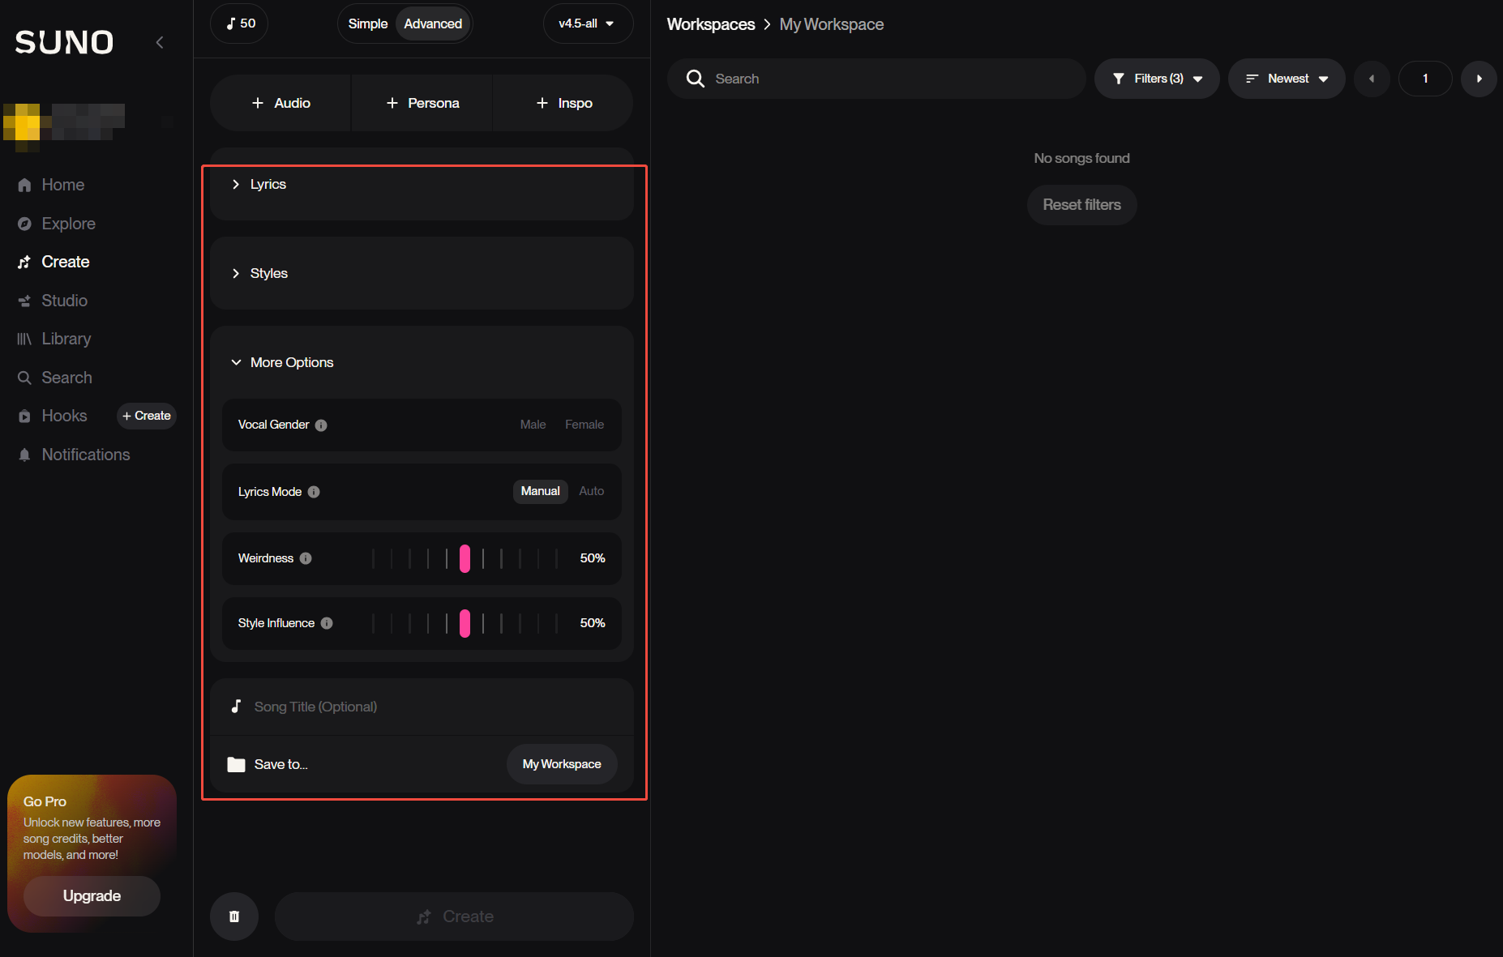1503x957 pixels.
Task: Click the Vocal Gender info icon
Action: click(x=321, y=425)
